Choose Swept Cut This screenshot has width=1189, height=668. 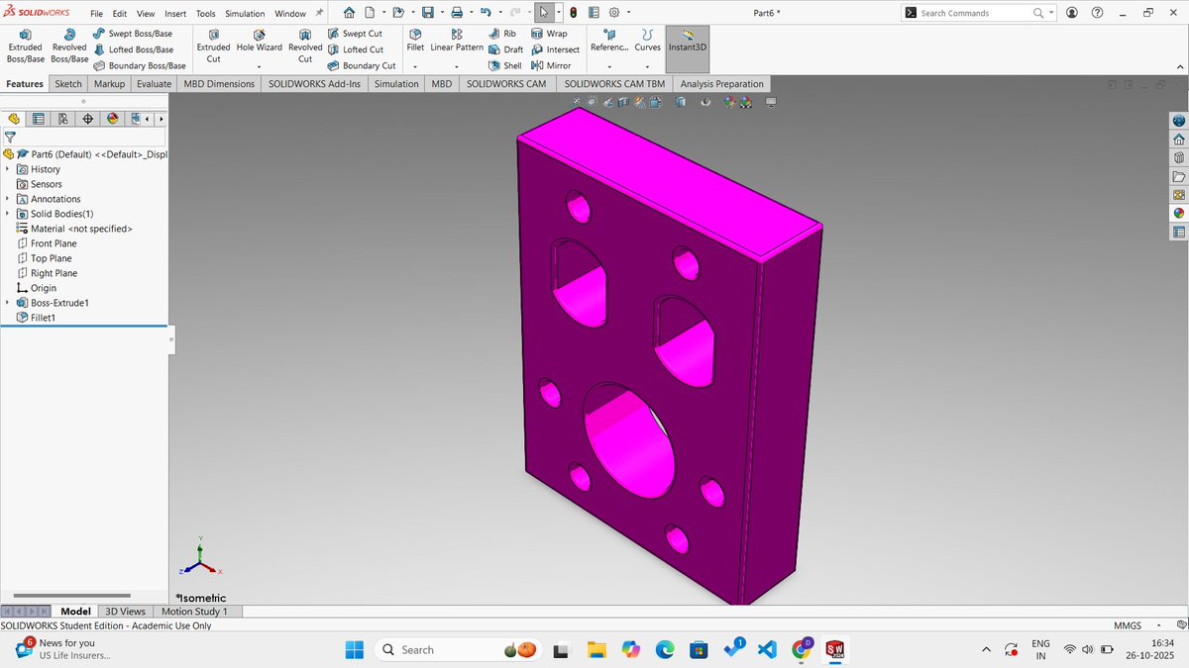tap(355, 34)
